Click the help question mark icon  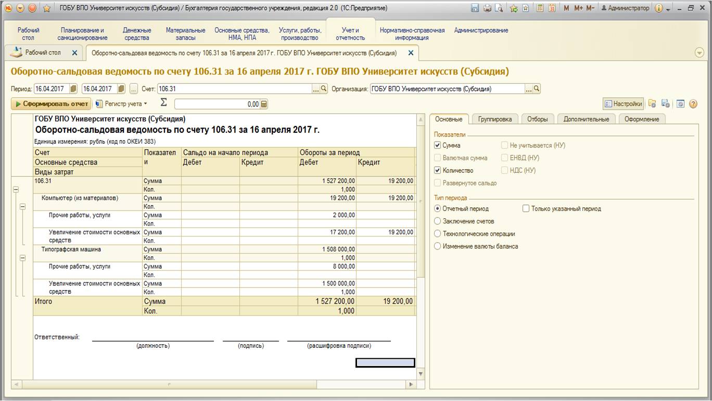[693, 104]
